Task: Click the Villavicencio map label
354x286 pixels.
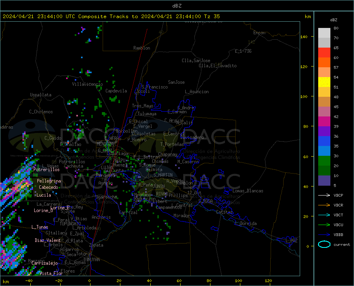Action: (87, 84)
